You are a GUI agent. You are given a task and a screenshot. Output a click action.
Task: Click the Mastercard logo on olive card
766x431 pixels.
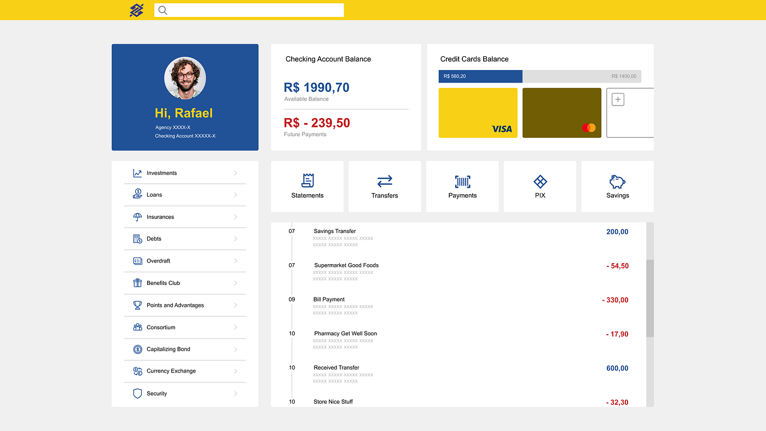point(589,128)
